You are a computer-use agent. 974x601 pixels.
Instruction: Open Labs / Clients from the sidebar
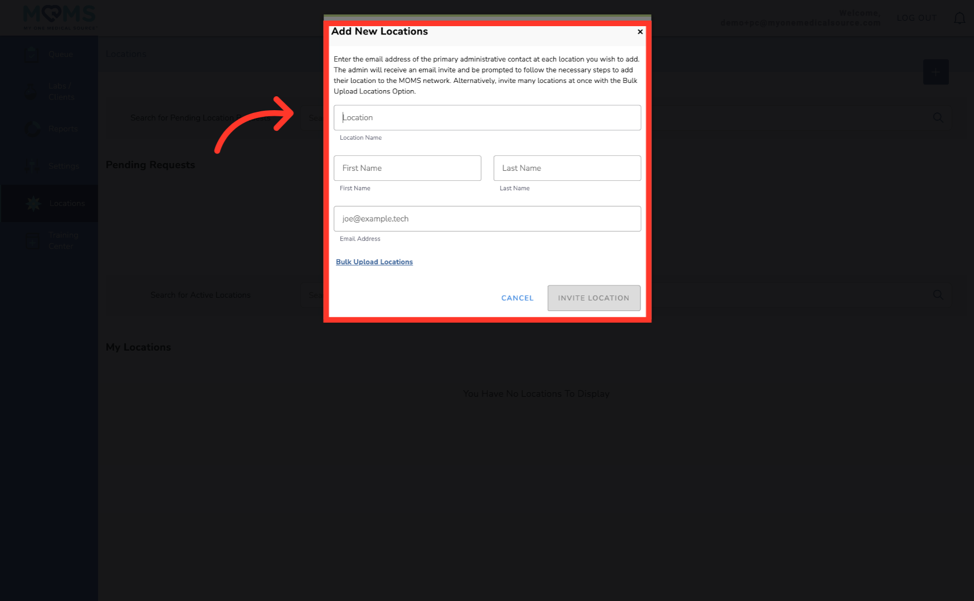[x=32, y=91]
